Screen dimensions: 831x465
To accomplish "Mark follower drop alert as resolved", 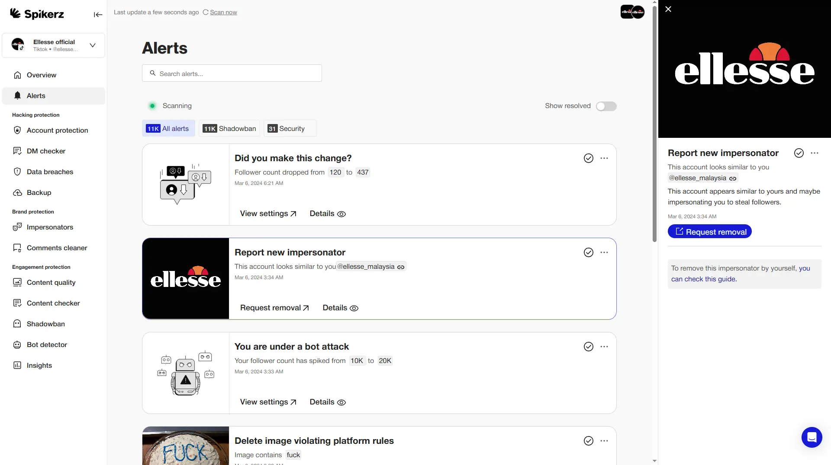I will 589,159.
